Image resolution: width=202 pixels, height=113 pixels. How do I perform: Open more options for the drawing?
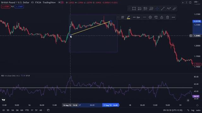tap(173, 17)
